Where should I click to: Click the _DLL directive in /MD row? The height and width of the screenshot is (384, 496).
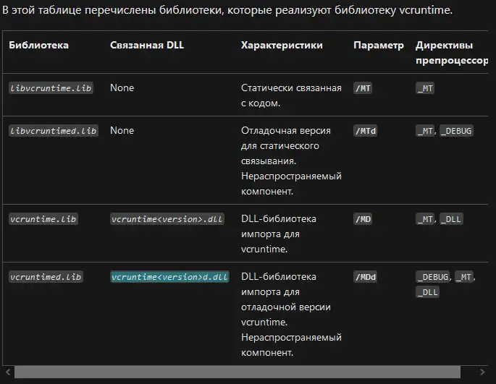451,219
